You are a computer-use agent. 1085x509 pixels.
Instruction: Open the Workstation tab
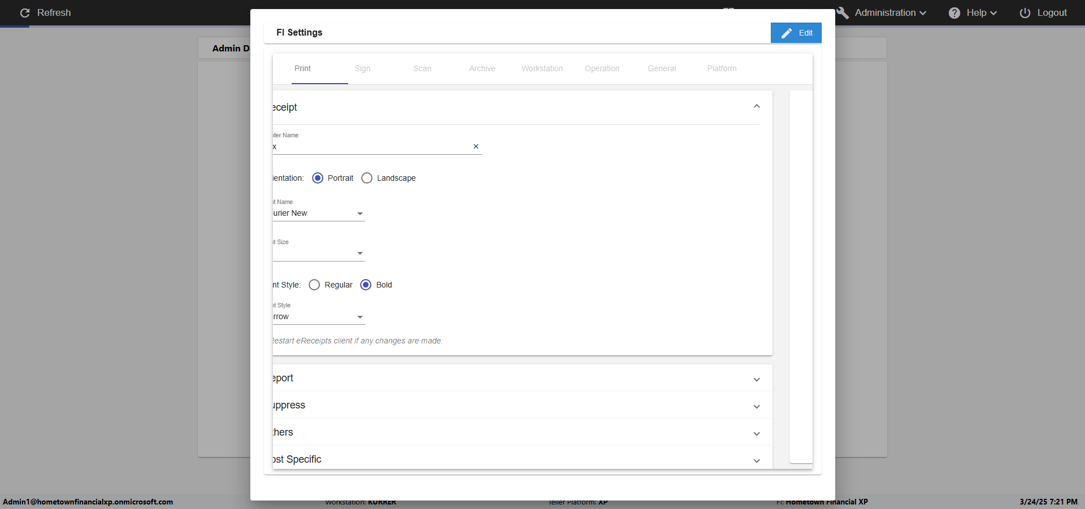[x=542, y=68]
